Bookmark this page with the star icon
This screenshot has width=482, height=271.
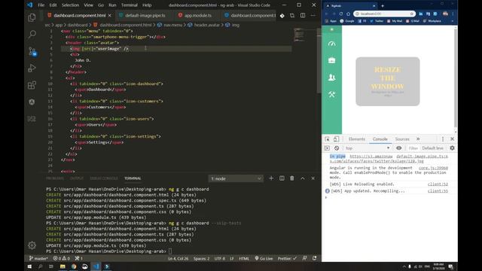(x=412, y=14)
